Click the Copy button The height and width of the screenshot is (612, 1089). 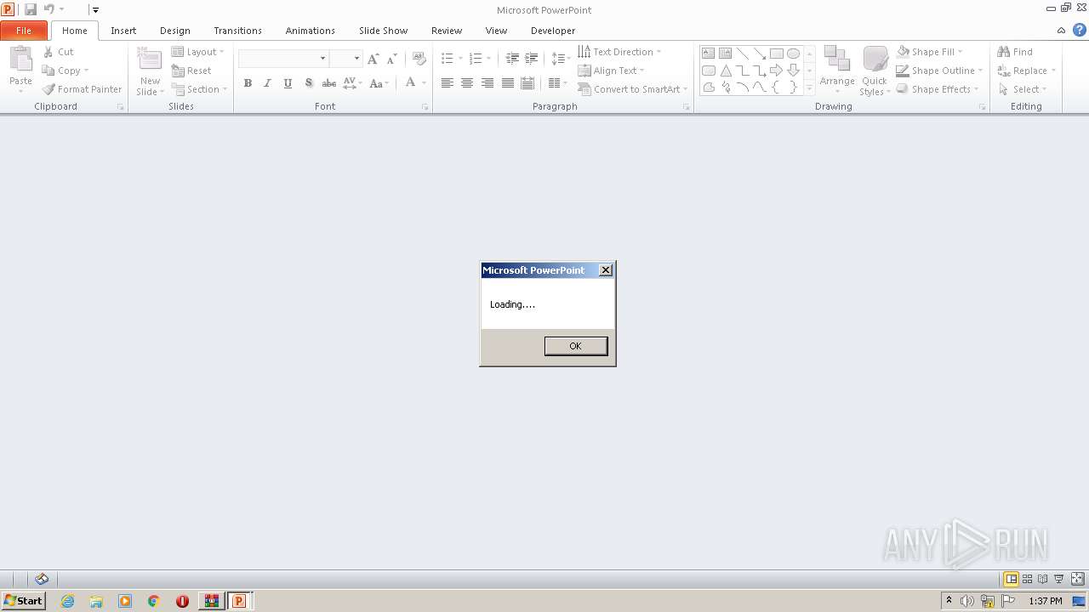(66, 71)
